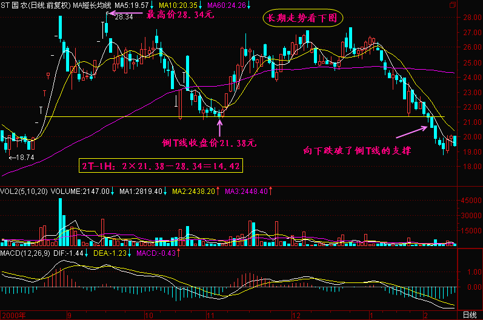Click the ST国农 stock title label
Image resolution: width=483 pixels, height=320 pixels.
[14, 5]
